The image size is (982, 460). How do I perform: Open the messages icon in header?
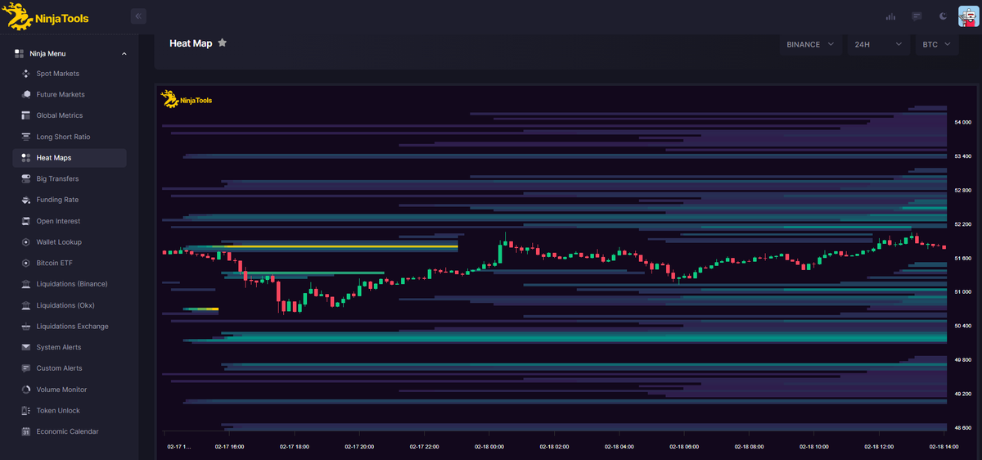tap(917, 16)
